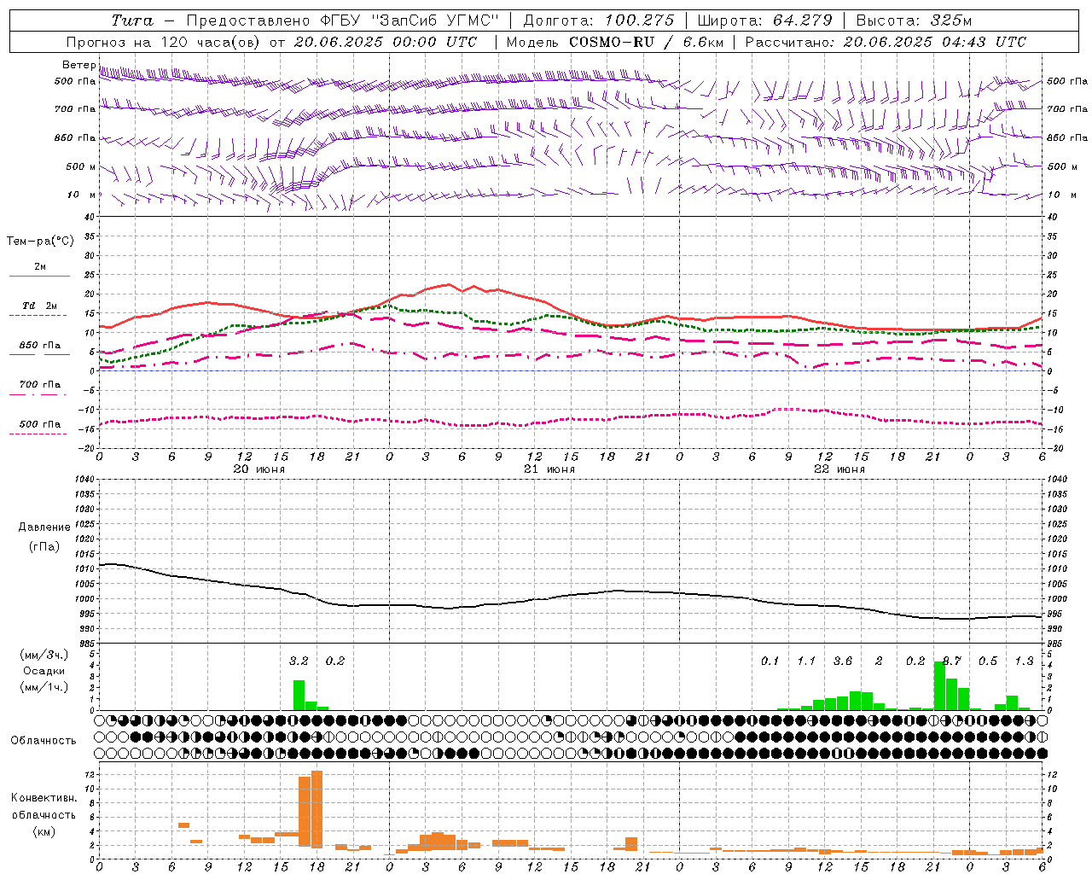Click the '1.3' precipitation total value

pos(1024,661)
